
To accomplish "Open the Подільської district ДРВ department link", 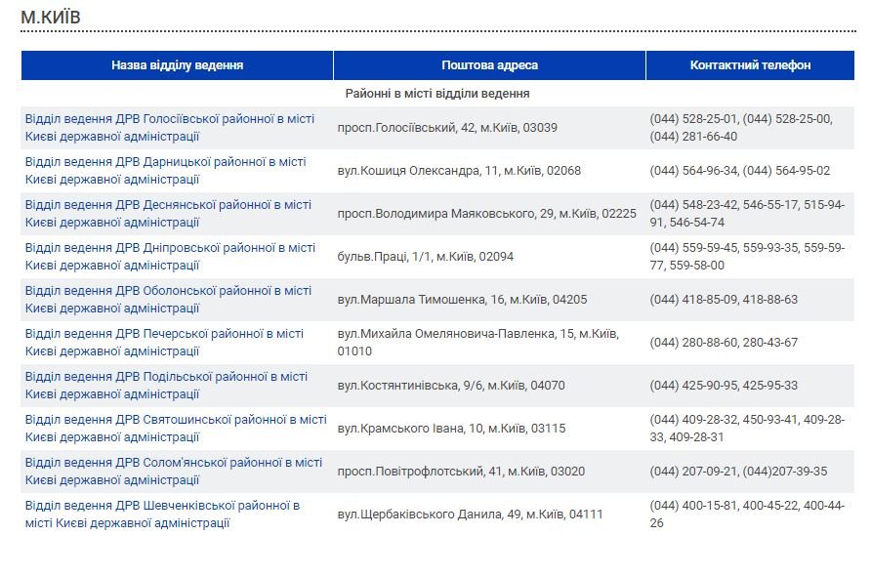I will [x=166, y=376].
